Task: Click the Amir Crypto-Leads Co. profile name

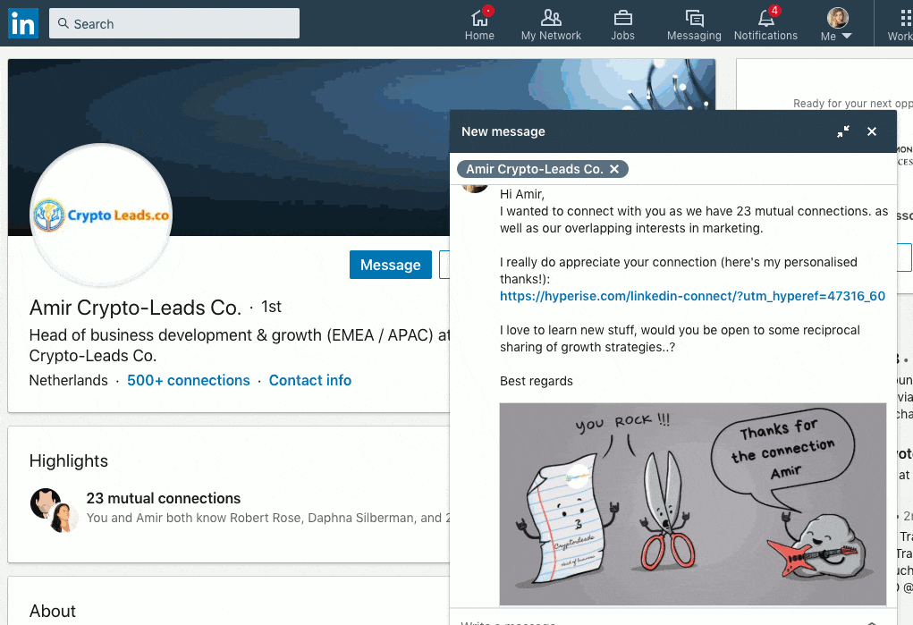Action: tap(135, 308)
